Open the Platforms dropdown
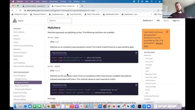The height and width of the screenshot is (110, 195). [148, 20]
